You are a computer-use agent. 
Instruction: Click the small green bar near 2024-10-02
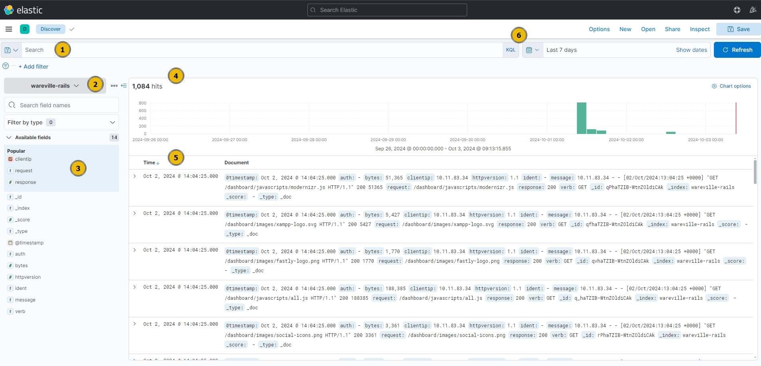click(671, 133)
